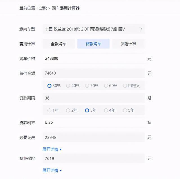Click the chevron arrow in vehicle model field
180x179 pixels.
pos(141,29)
